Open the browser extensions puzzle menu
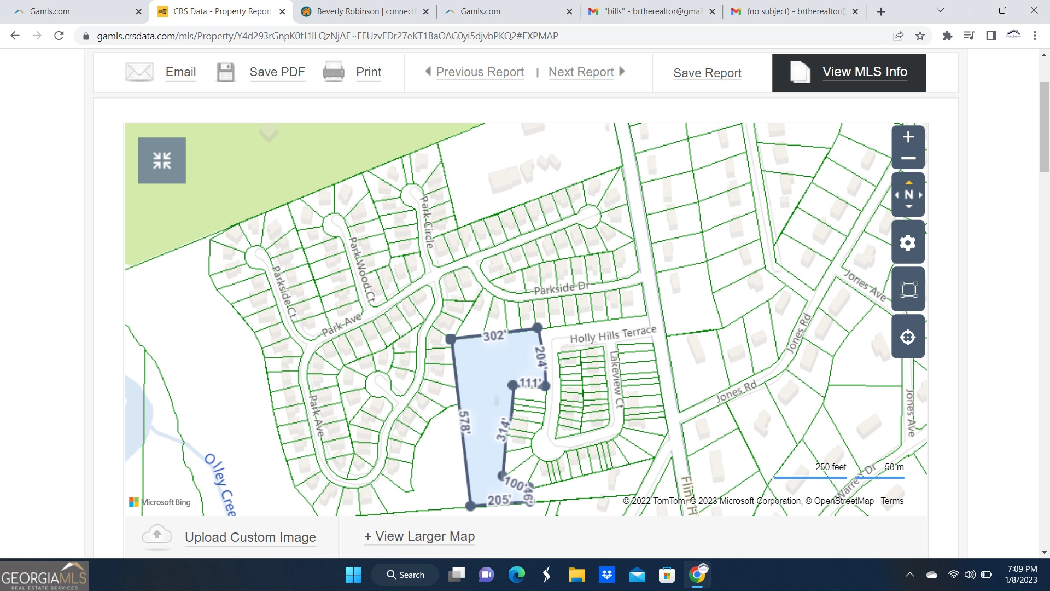 pos(947,36)
